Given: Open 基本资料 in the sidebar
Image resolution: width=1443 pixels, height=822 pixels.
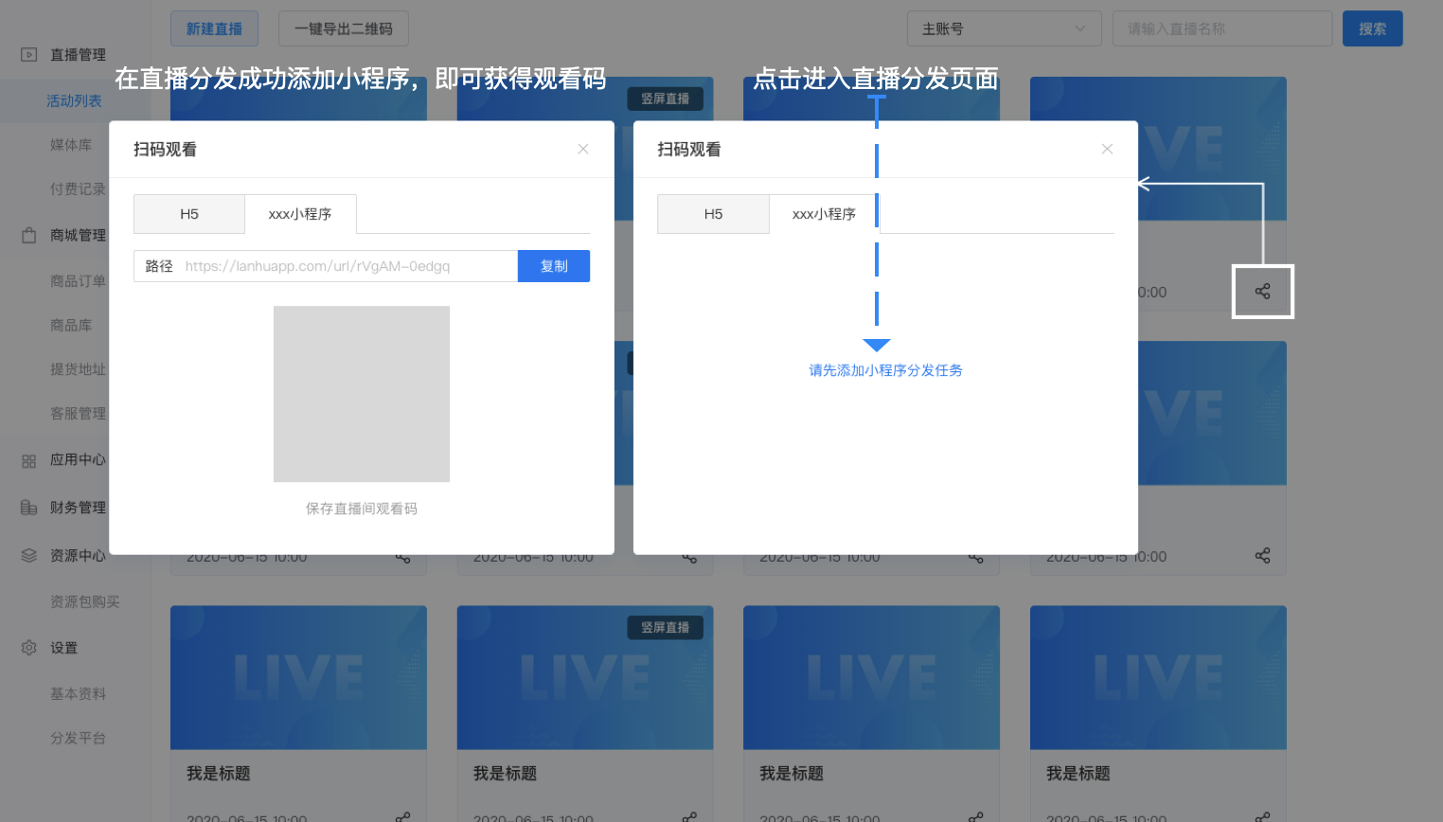Looking at the screenshot, I should [x=78, y=694].
